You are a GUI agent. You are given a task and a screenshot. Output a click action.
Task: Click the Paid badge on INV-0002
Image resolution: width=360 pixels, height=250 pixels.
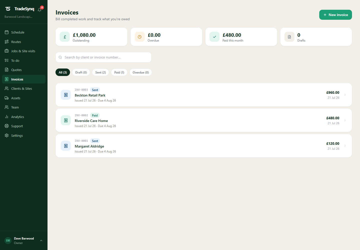click(x=95, y=115)
